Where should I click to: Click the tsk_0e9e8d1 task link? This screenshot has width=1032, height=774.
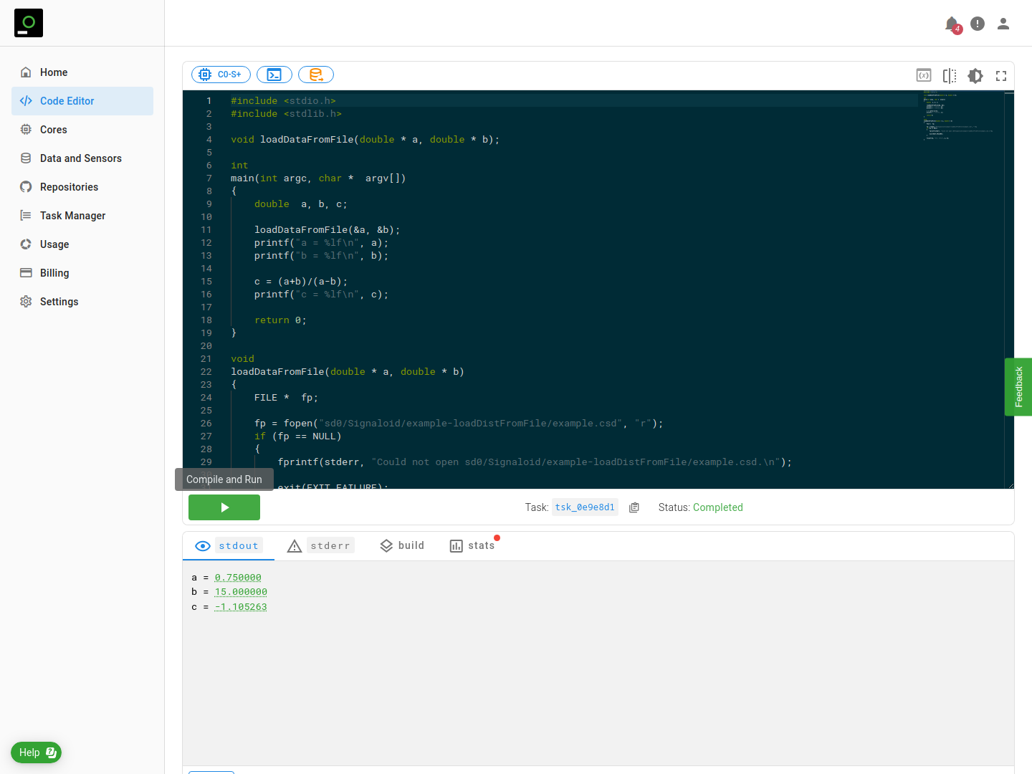[x=585, y=507]
